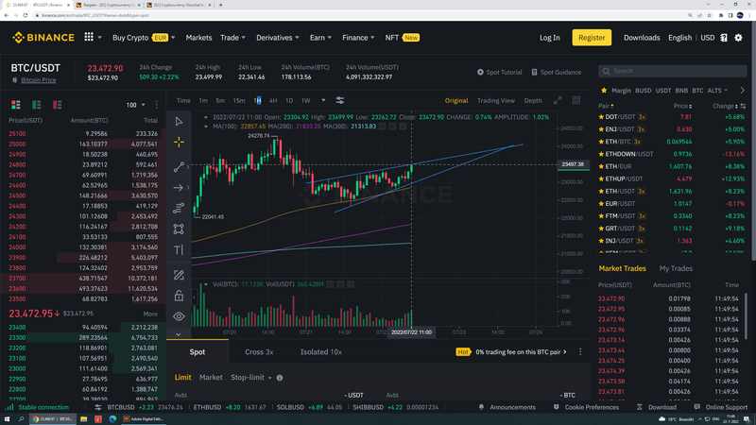The height and width of the screenshot is (425, 756).
Task: Open the Earn dropdown menu
Action: pos(320,38)
